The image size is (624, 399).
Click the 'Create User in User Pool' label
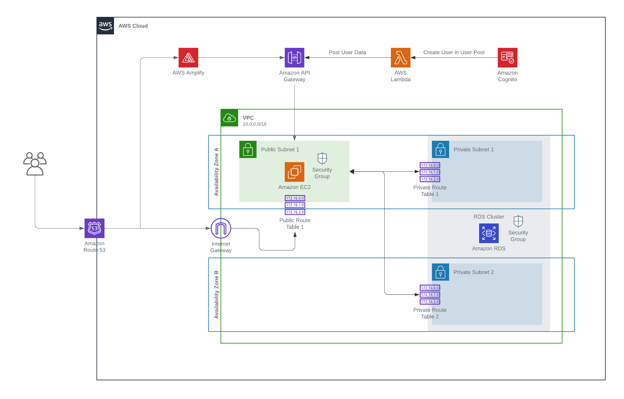click(x=454, y=52)
